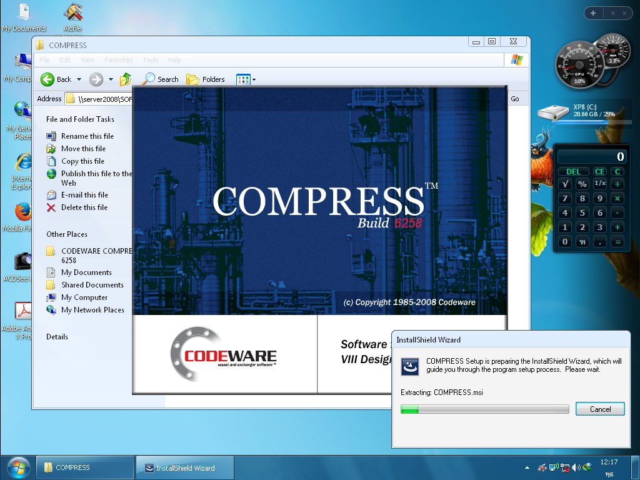Open the View menu
The height and width of the screenshot is (480, 640).
click(x=87, y=60)
